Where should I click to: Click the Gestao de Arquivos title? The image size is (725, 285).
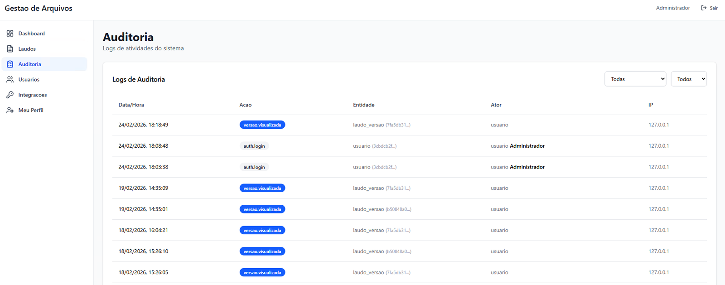39,9
